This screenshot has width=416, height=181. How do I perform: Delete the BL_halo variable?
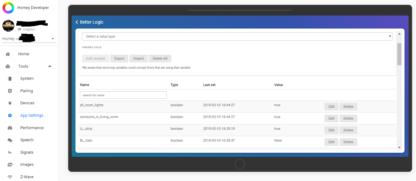tap(348, 142)
